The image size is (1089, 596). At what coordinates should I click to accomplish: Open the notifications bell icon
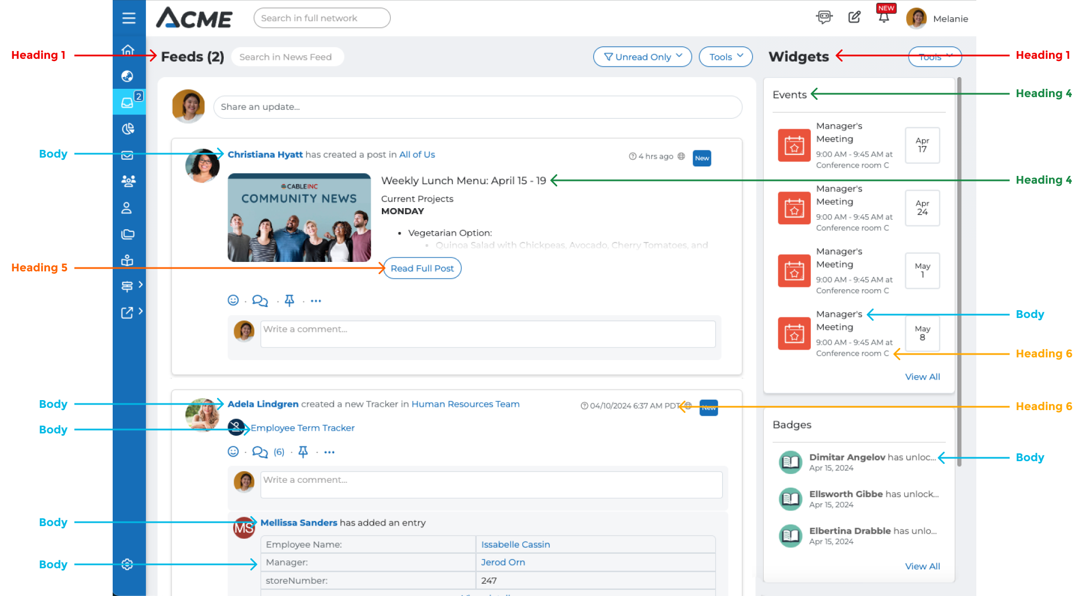[884, 17]
